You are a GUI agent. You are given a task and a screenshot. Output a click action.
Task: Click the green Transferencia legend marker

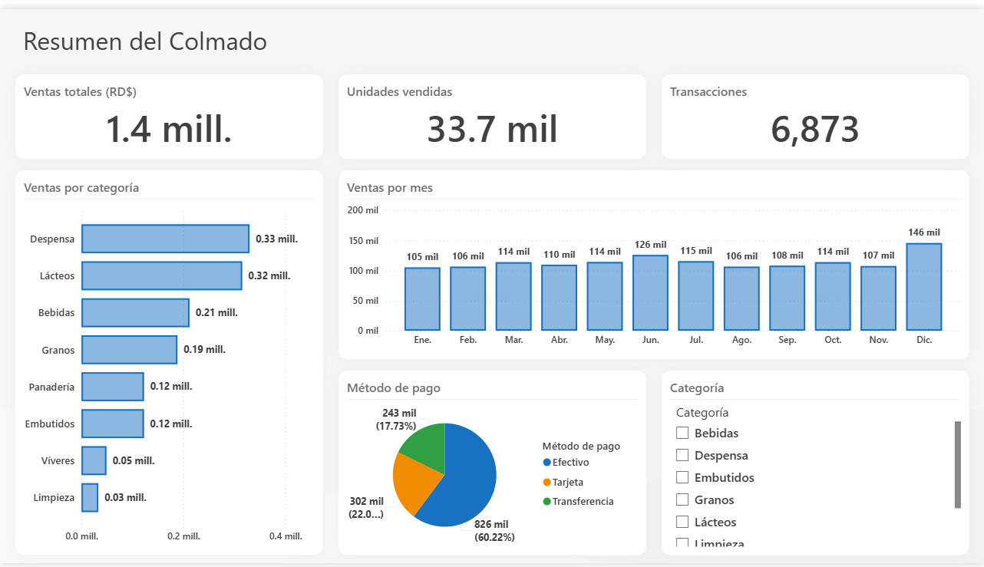click(546, 501)
